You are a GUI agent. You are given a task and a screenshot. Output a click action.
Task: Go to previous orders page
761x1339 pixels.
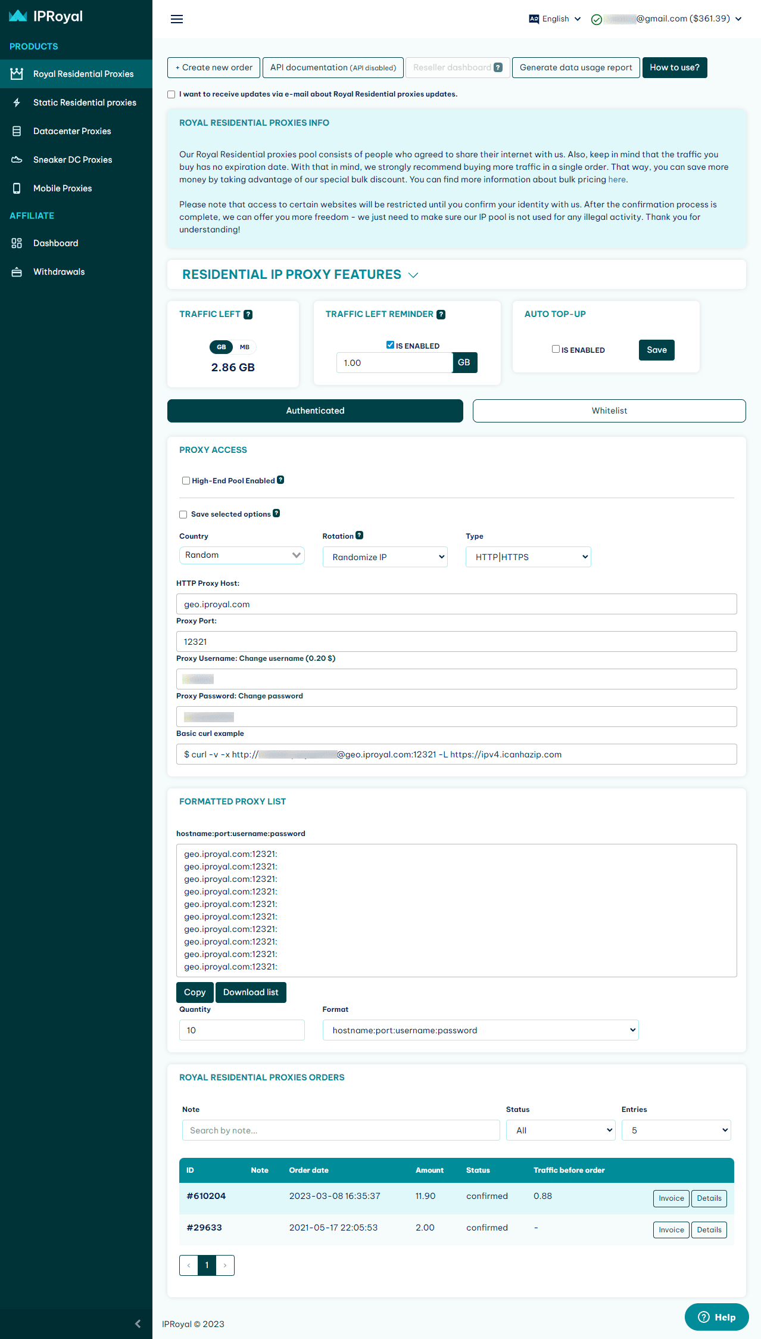coord(189,1265)
